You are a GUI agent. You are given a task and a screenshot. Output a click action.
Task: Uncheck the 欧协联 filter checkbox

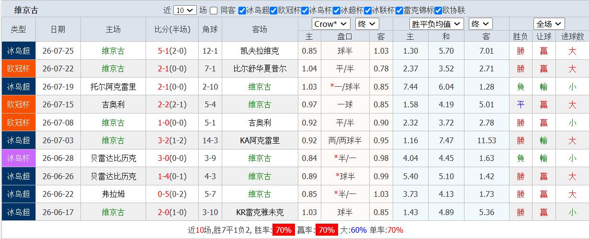[x=439, y=11]
